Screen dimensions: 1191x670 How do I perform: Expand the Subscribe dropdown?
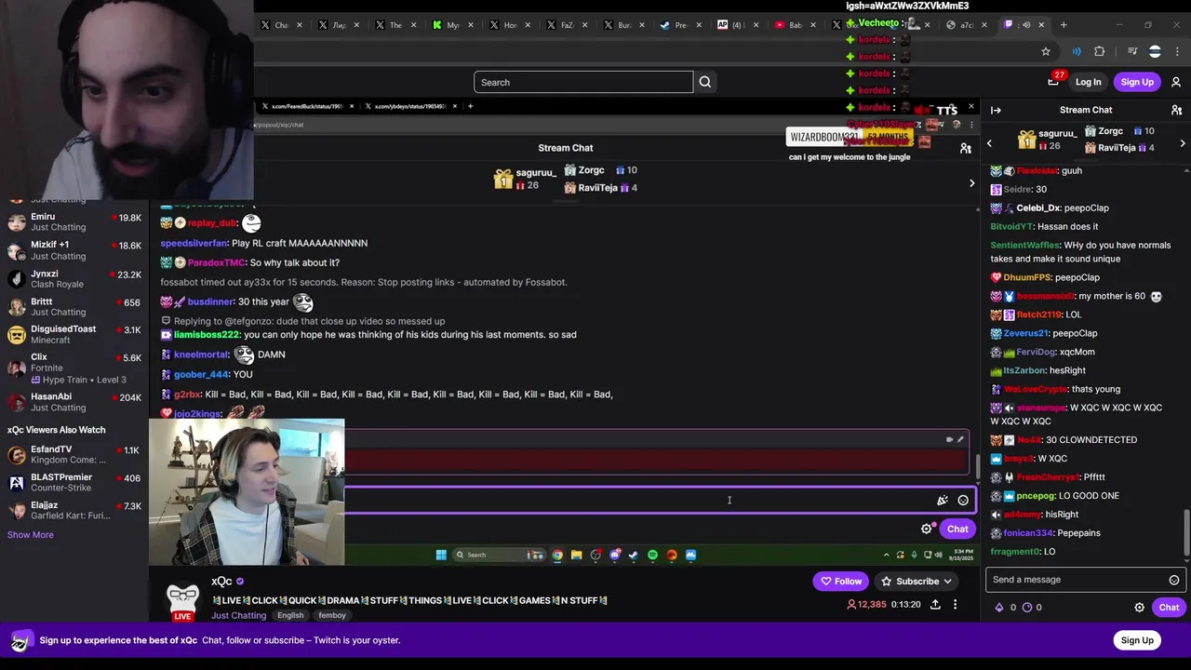point(917,582)
